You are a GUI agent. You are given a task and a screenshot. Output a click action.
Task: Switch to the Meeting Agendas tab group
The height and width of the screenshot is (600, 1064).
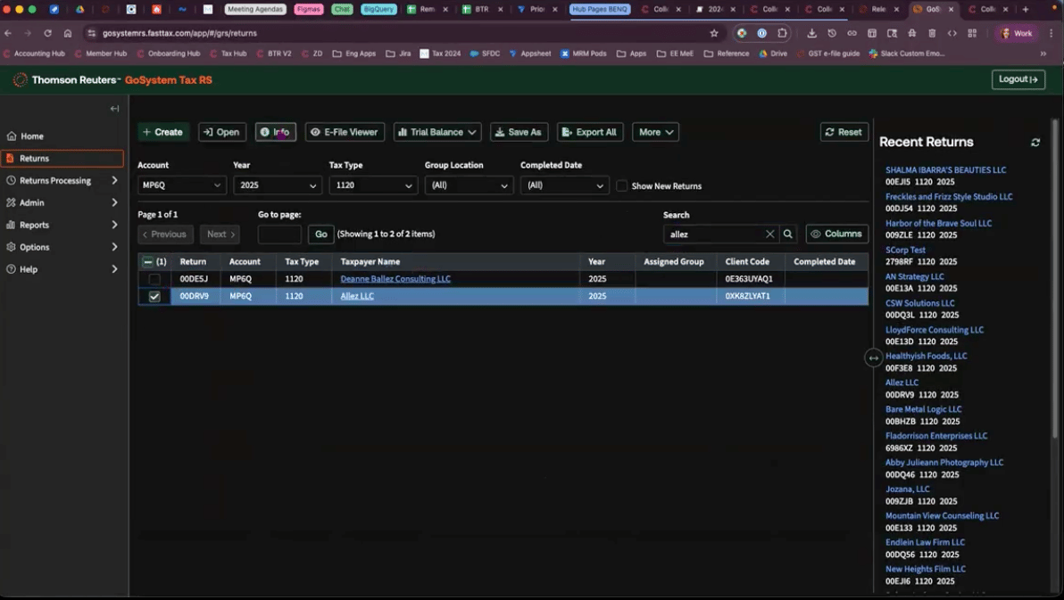255,10
